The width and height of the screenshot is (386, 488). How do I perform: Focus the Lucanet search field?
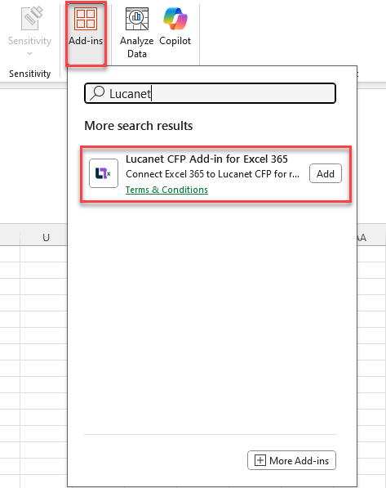pos(210,93)
